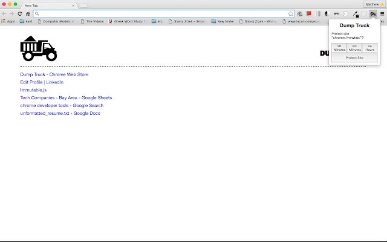The height and width of the screenshot is (242, 387).
Task: Open Greek Word Study bookmark
Action: coord(128,22)
